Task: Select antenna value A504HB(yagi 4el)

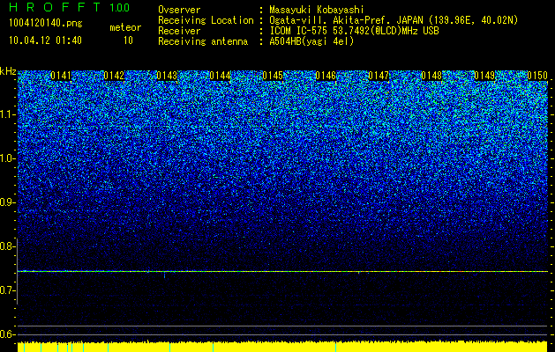Action: click(x=311, y=41)
